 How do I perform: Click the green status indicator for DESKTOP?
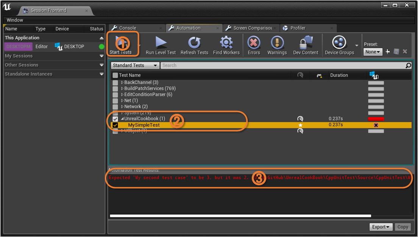point(101,46)
